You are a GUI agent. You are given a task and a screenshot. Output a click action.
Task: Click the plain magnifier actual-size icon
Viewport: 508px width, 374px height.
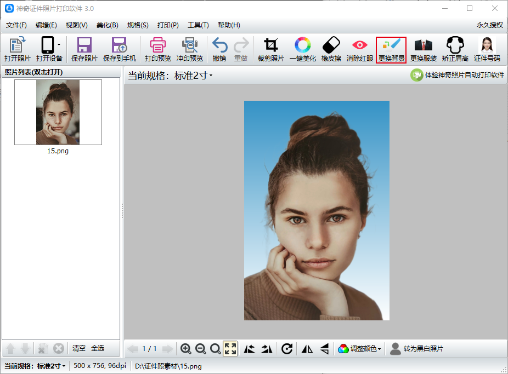click(216, 349)
